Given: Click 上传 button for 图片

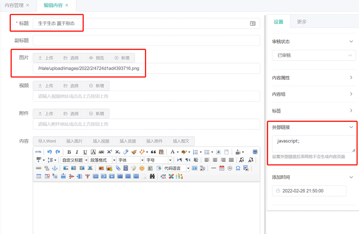Looking at the screenshot, I should [46, 58].
